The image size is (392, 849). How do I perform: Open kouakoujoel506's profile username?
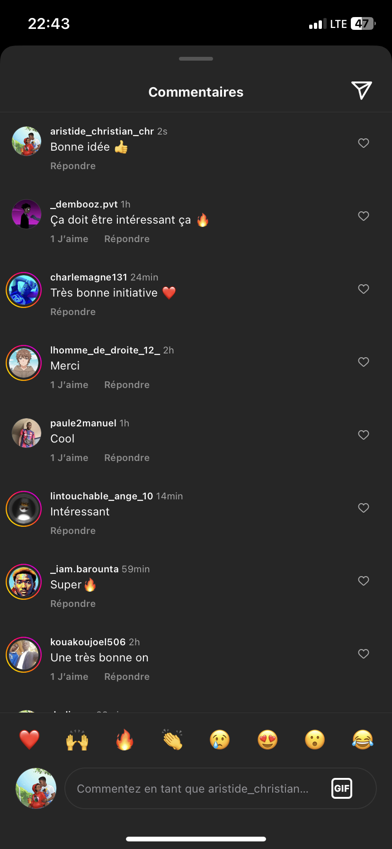tap(88, 642)
